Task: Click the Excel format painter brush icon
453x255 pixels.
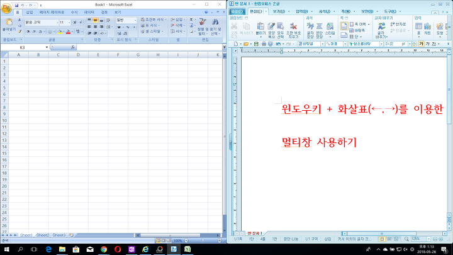Action: click(x=20, y=31)
